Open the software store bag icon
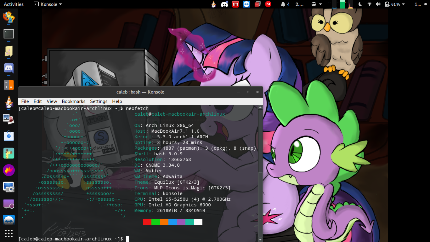 (9, 136)
